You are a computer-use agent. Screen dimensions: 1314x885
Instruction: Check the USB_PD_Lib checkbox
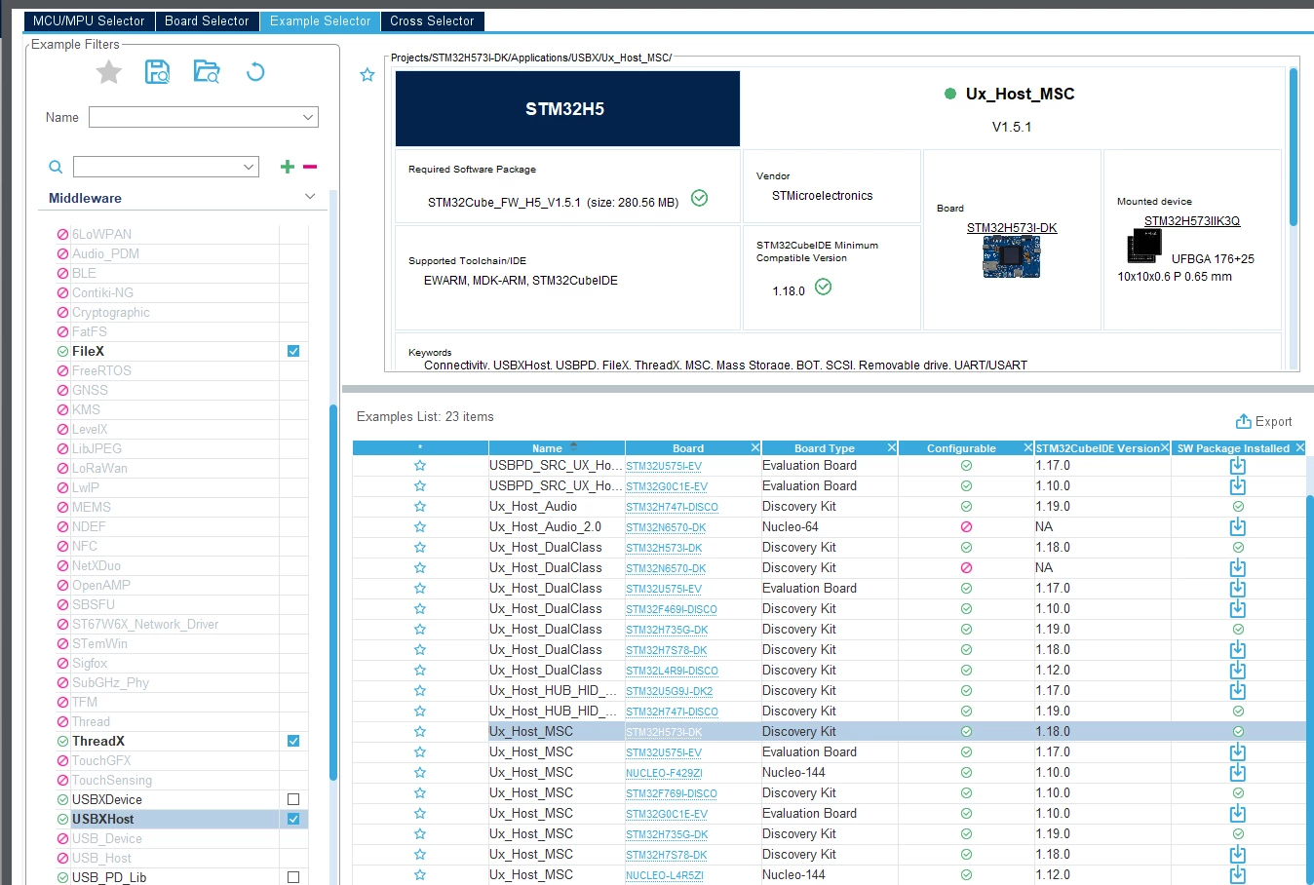click(293, 877)
